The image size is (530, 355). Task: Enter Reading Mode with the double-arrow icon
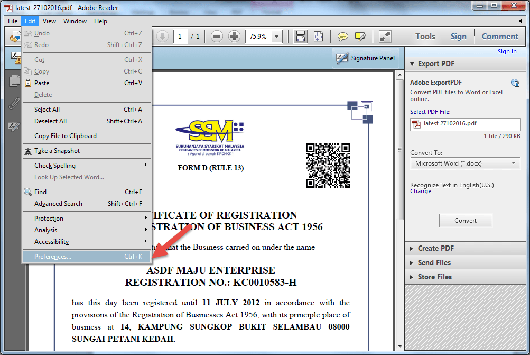385,36
